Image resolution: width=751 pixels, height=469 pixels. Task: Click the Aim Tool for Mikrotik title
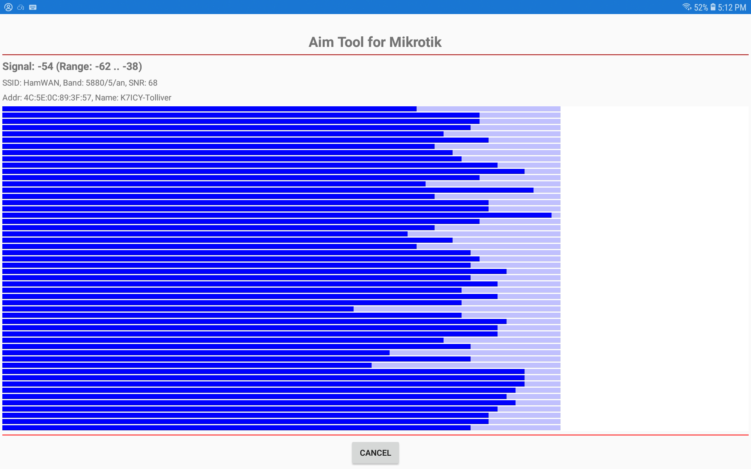coord(375,42)
